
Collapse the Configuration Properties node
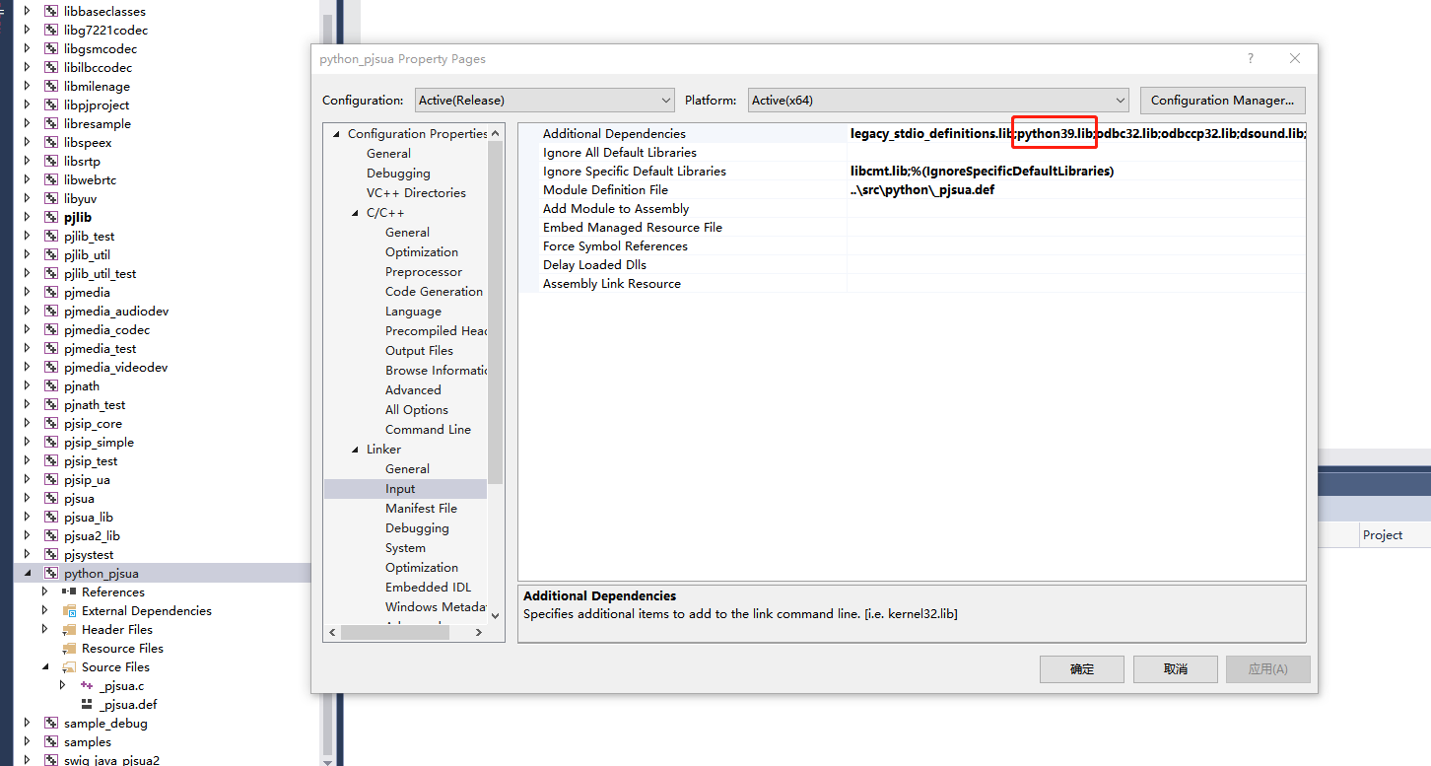click(x=336, y=134)
